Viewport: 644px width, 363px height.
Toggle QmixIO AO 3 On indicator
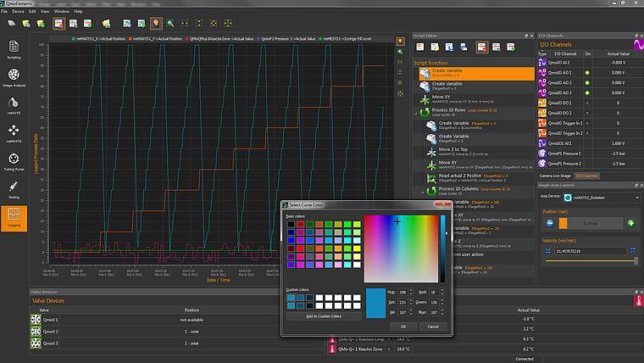click(x=587, y=93)
